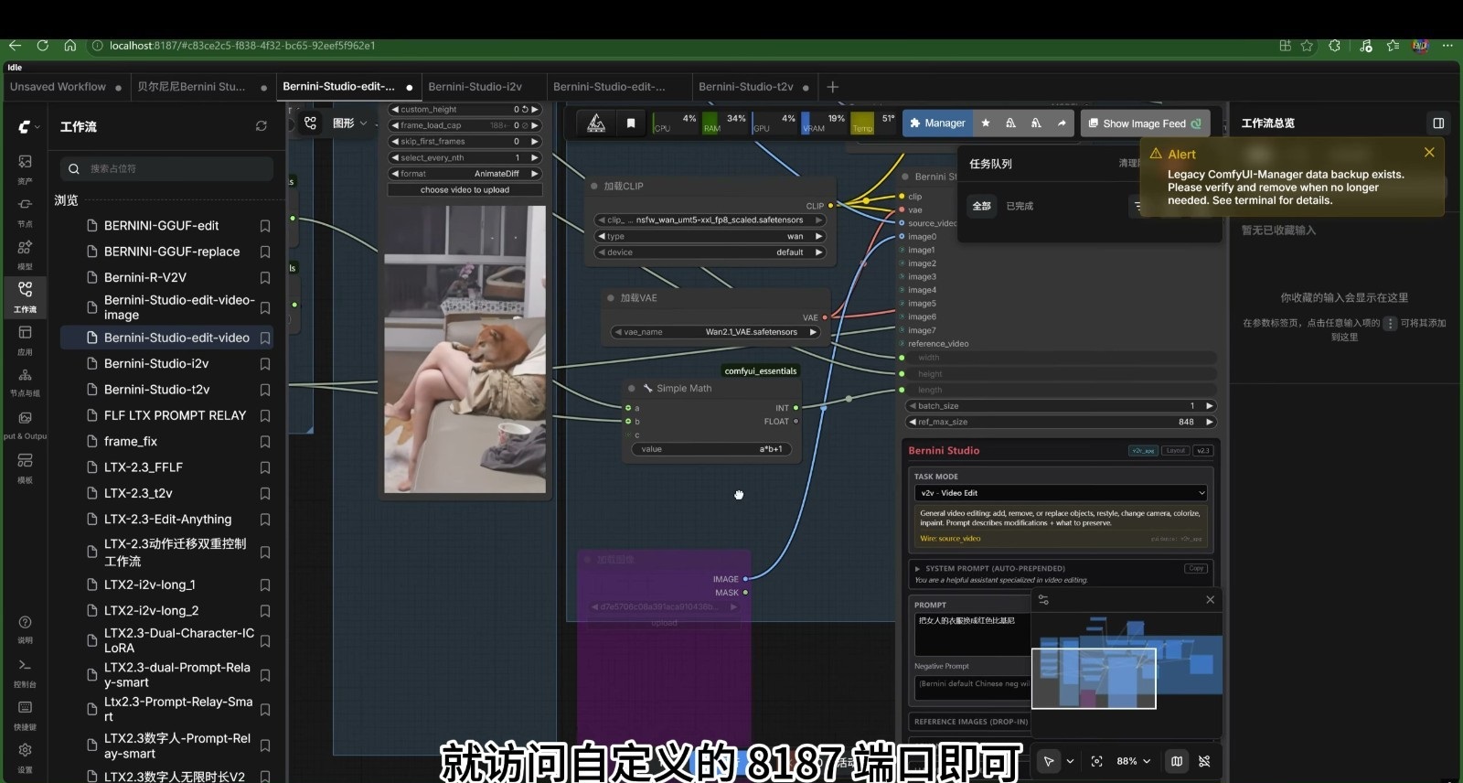The width and height of the screenshot is (1463, 783).
Task: Open the 模型 models sidebar panel
Action: click(25, 254)
